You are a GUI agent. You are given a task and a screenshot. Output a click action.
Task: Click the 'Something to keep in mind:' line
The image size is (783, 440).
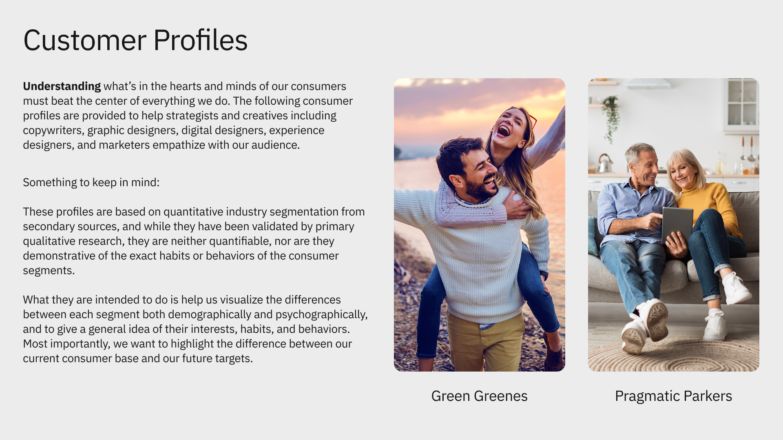tap(91, 183)
